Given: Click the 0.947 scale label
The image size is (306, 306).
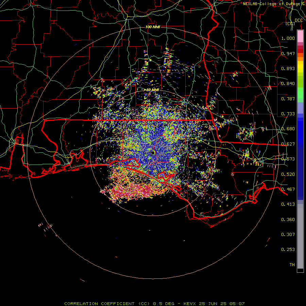Looking at the screenshot, I should point(288,53).
